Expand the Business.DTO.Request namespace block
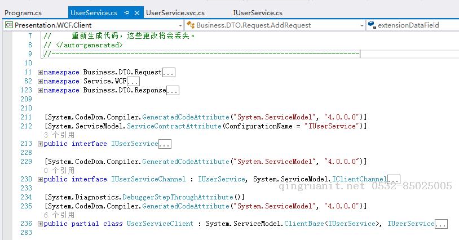The image size is (459, 240). click(x=40, y=73)
